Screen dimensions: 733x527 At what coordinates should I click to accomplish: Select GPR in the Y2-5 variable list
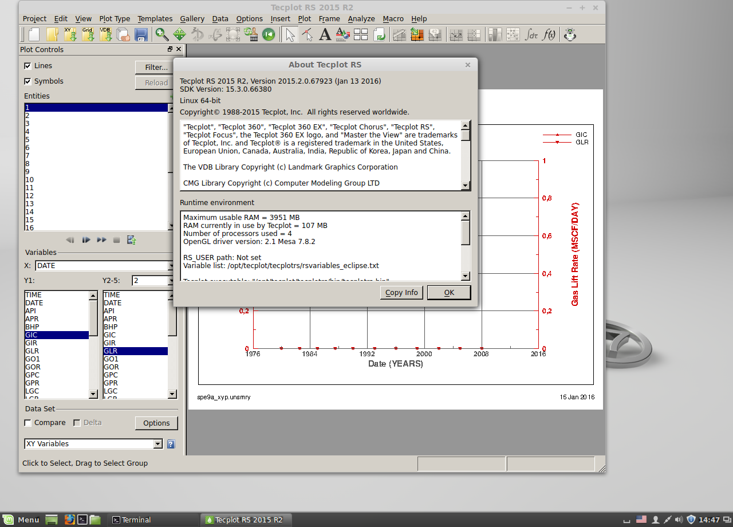coord(135,383)
